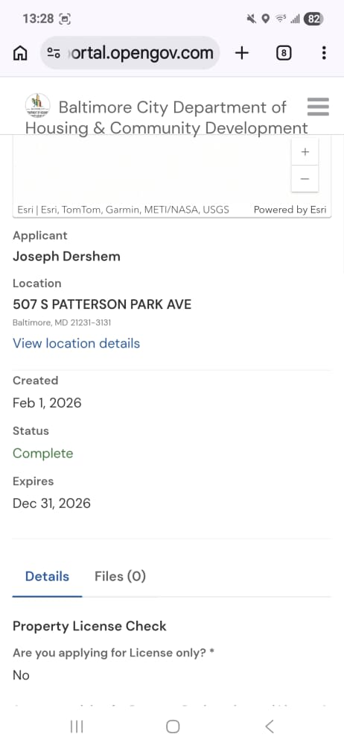
Task: Click the Baltimore City department logo
Action: point(37,106)
